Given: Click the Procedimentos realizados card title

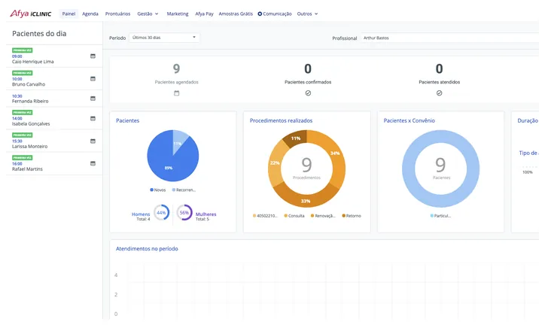Looking at the screenshot, I should [281, 120].
